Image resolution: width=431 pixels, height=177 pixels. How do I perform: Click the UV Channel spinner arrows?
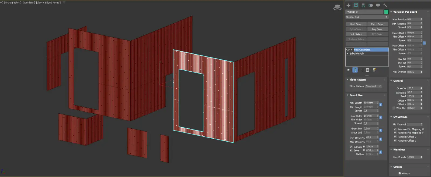(x=421, y=124)
